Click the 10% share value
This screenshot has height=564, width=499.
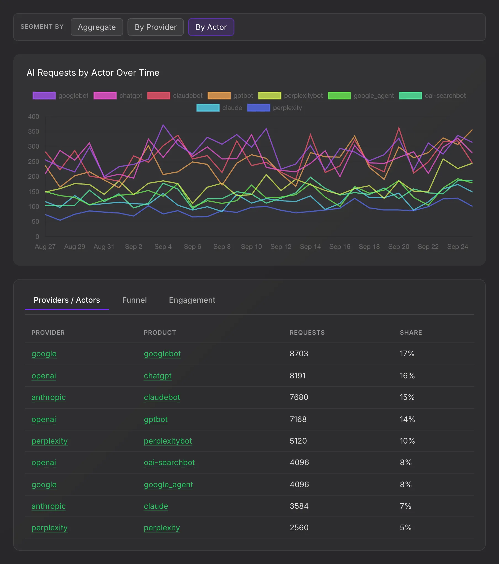[407, 441]
